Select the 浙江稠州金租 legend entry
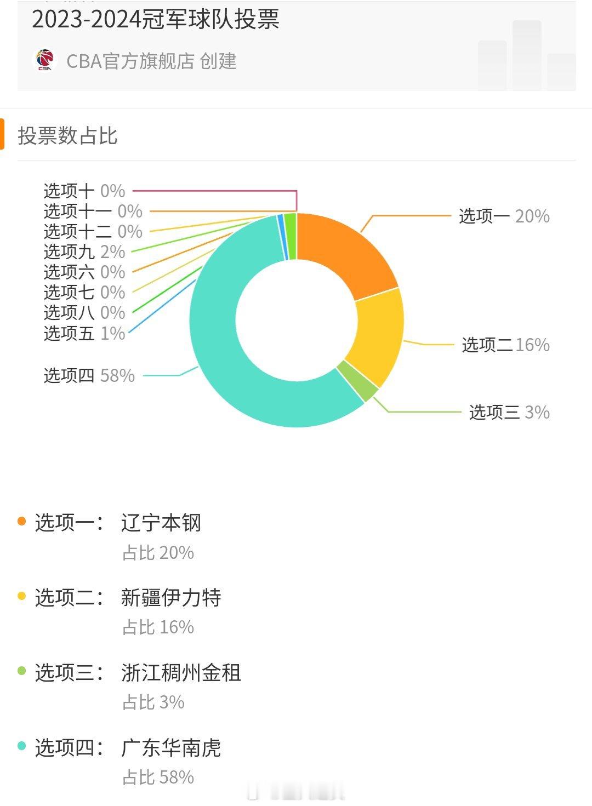The width and height of the screenshot is (592, 806). (x=181, y=672)
